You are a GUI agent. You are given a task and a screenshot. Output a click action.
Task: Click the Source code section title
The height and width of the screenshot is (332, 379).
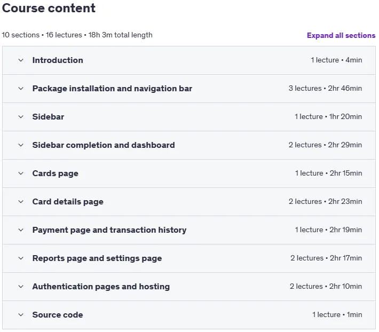coord(58,314)
